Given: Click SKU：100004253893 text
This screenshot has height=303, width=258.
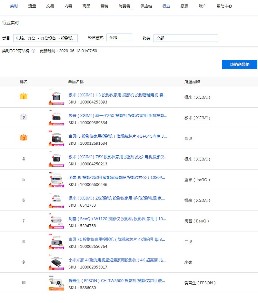Looking at the screenshot, I should coord(88,102).
